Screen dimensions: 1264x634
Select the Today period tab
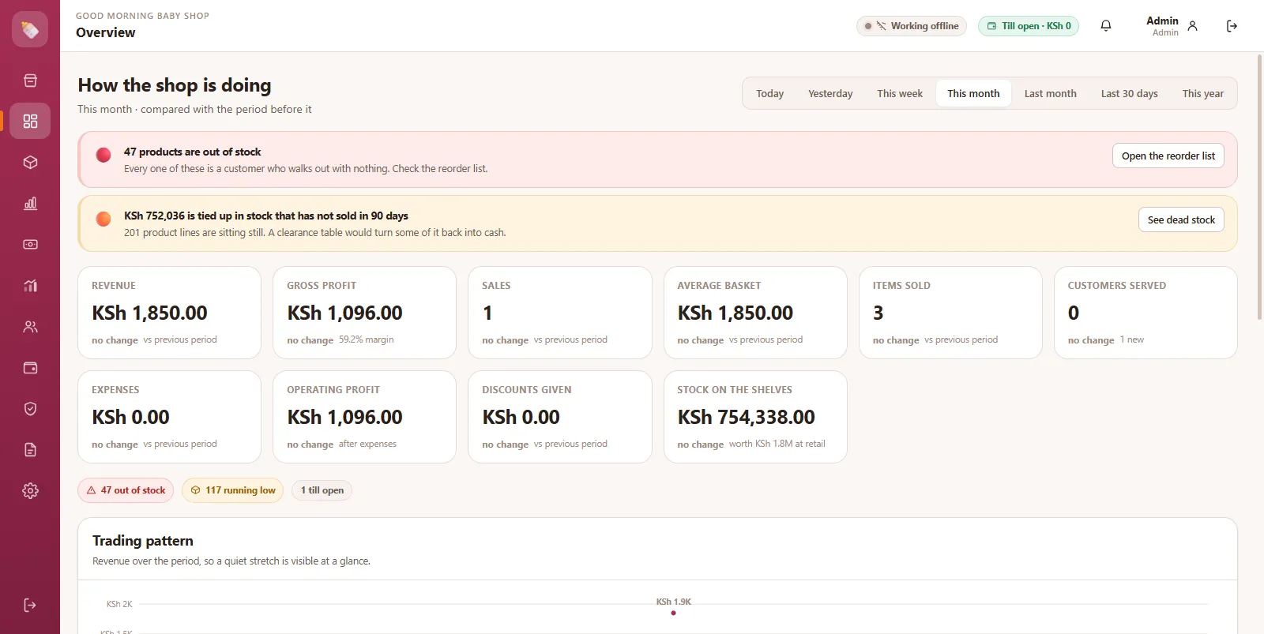[769, 93]
